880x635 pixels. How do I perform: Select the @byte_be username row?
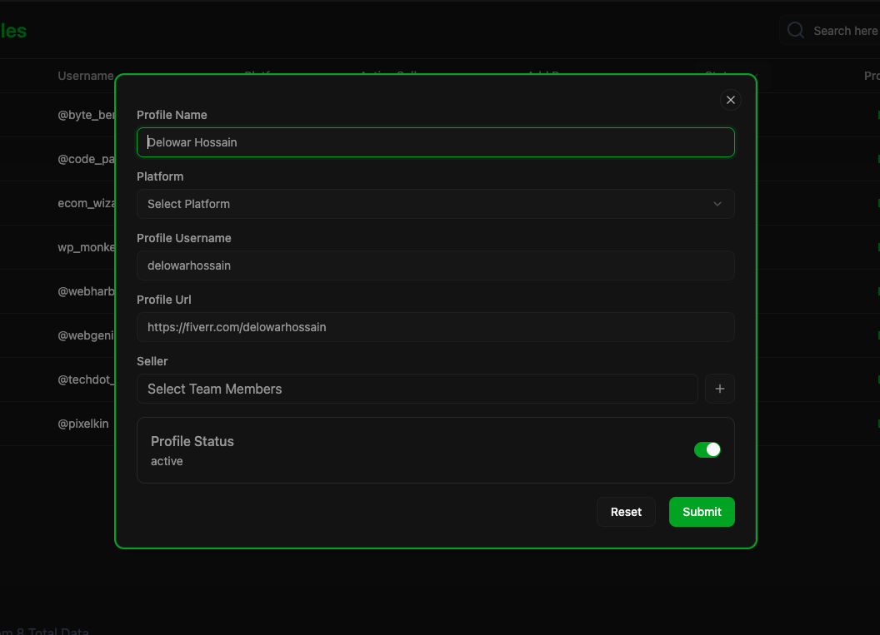tap(86, 116)
